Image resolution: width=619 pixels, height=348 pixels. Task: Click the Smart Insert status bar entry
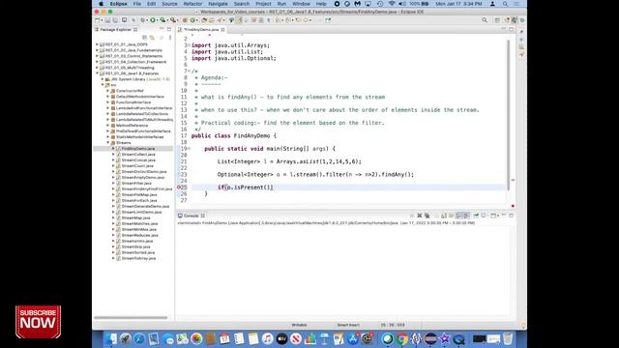348,325
